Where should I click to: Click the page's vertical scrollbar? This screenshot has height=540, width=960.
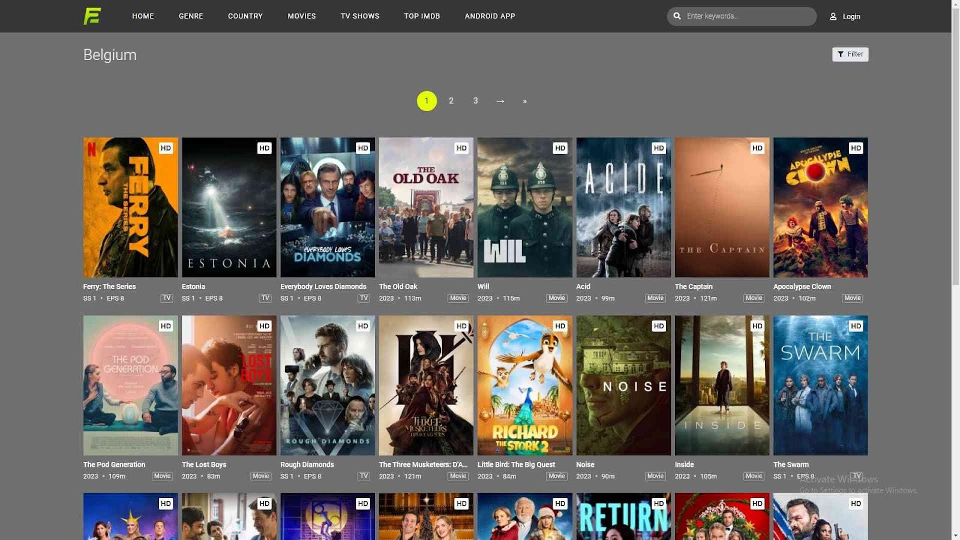point(956,147)
